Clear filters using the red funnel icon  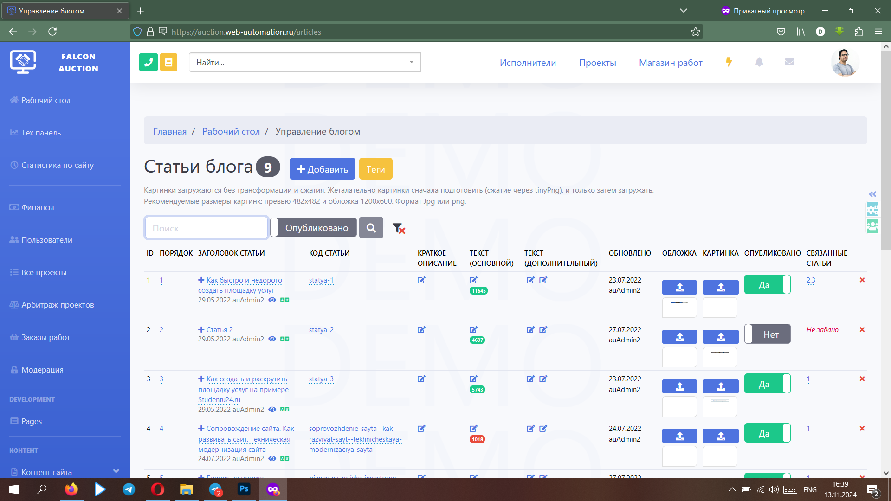click(x=398, y=228)
